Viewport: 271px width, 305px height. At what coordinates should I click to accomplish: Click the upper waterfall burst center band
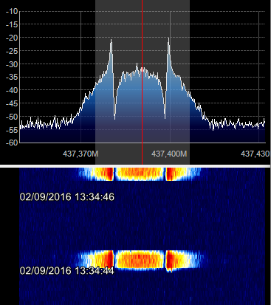click(x=140, y=174)
